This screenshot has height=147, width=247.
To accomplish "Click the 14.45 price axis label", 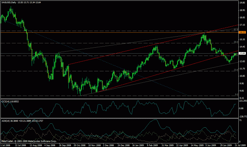I will (242, 47).
